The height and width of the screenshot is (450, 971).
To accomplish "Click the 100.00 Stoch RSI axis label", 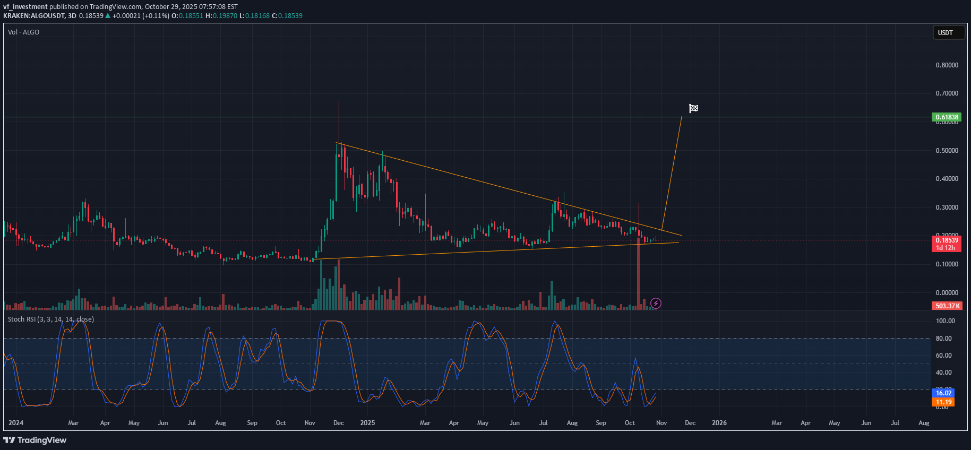I will (x=945, y=321).
